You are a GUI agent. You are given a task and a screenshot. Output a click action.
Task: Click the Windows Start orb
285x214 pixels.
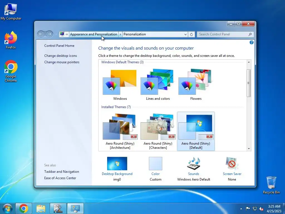[8, 208]
